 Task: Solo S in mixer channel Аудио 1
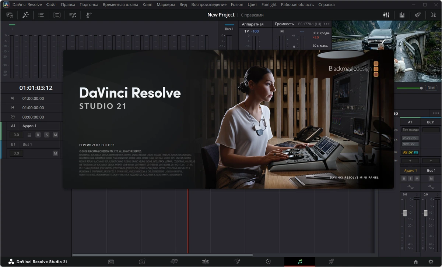click(411, 178)
